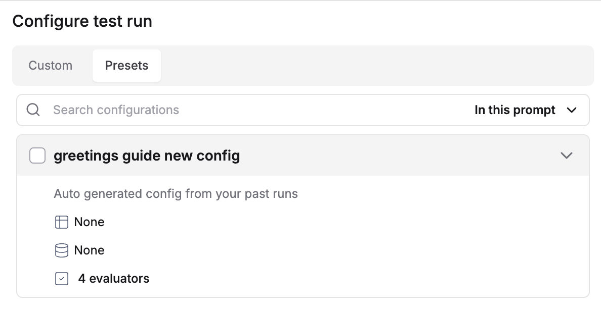Click Auto generated config description text

tap(176, 193)
